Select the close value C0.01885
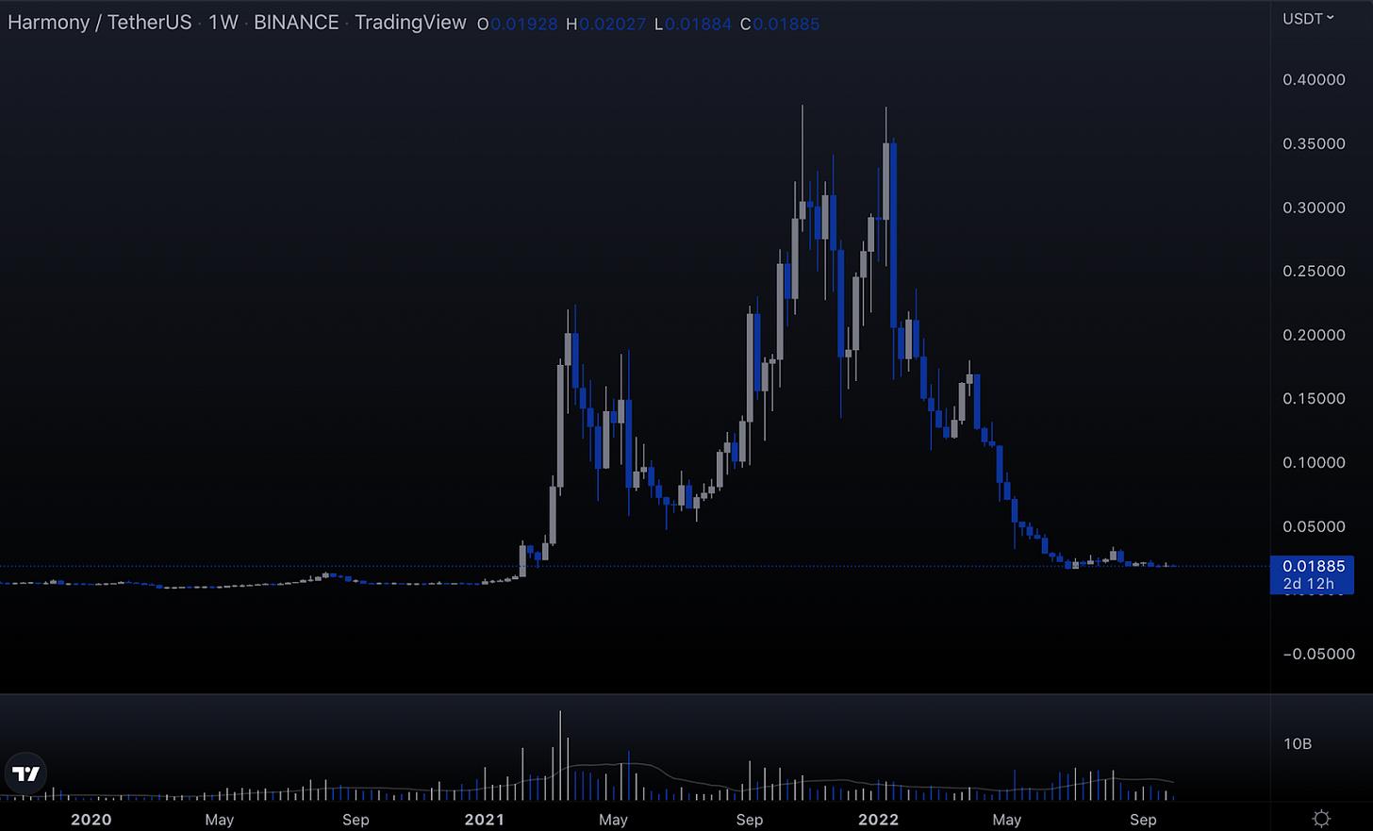The height and width of the screenshot is (831, 1373). click(x=779, y=24)
